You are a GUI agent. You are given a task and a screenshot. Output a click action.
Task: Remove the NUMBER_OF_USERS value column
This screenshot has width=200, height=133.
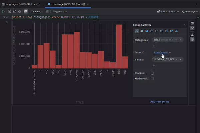click(x=181, y=59)
